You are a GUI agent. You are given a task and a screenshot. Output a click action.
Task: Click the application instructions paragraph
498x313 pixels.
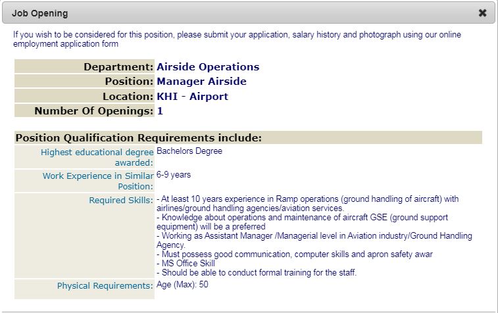click(x=237, y=39)
